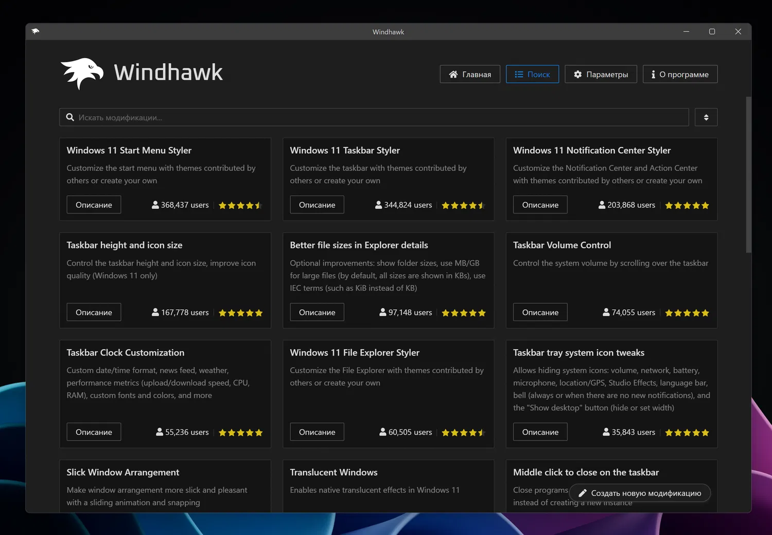Open the Параметры tab
The height and width of the screenshot is (535, 772).
tap(601, 74)
